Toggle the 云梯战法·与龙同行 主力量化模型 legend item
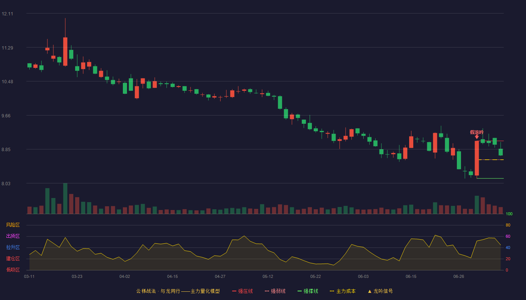 [x=178, y=291]
